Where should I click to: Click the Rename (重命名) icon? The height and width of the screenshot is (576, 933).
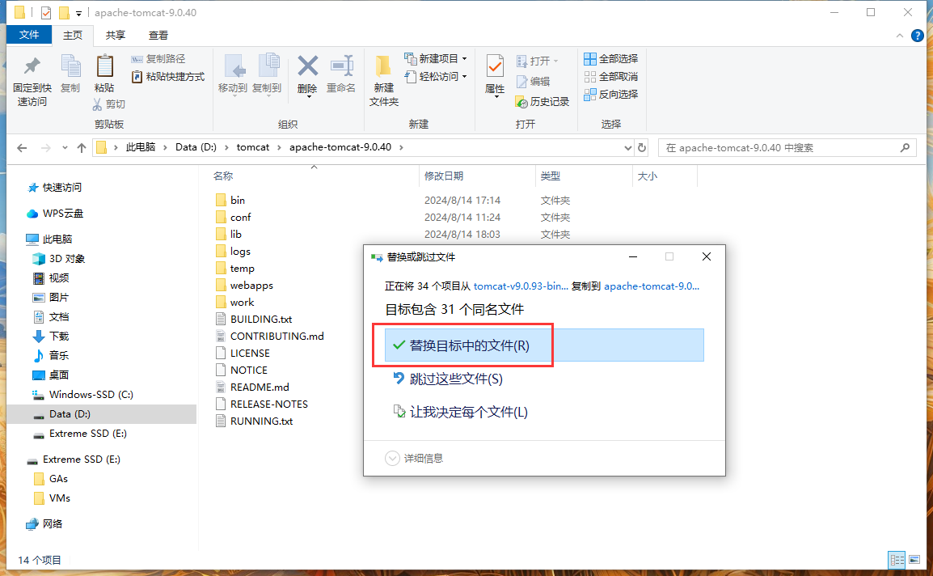pos(341,66)
